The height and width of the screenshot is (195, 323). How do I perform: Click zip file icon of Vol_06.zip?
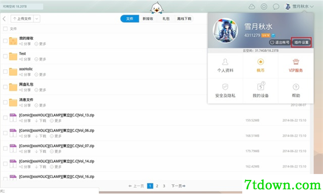(x=13, y=133)
